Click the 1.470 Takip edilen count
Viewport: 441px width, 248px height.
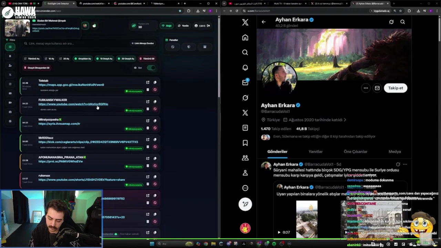click(275, 129)
